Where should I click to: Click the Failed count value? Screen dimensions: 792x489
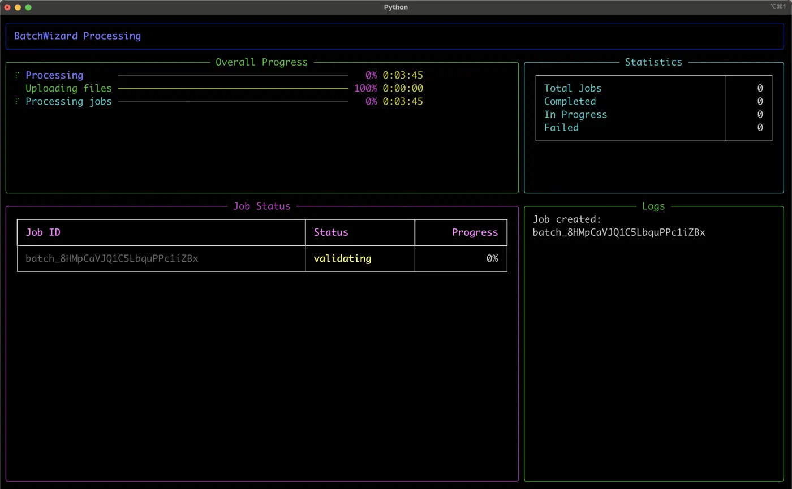[x=760, y=128]
